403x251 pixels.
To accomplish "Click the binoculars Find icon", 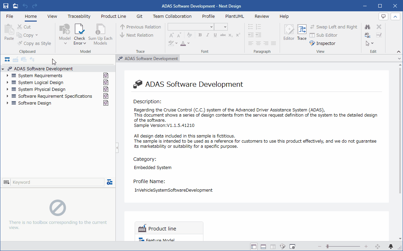I will click(x=368, y=27).
